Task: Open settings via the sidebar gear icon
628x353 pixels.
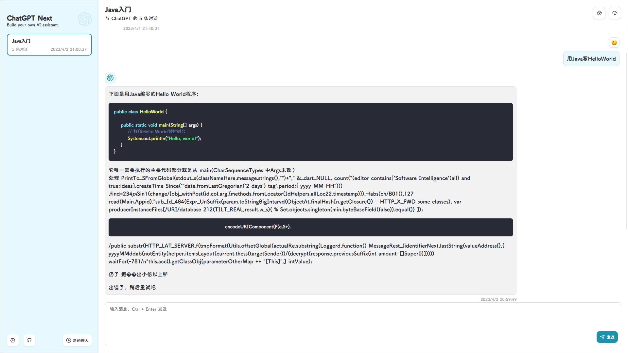Action: pyautogui.click(x=13, y=340)
